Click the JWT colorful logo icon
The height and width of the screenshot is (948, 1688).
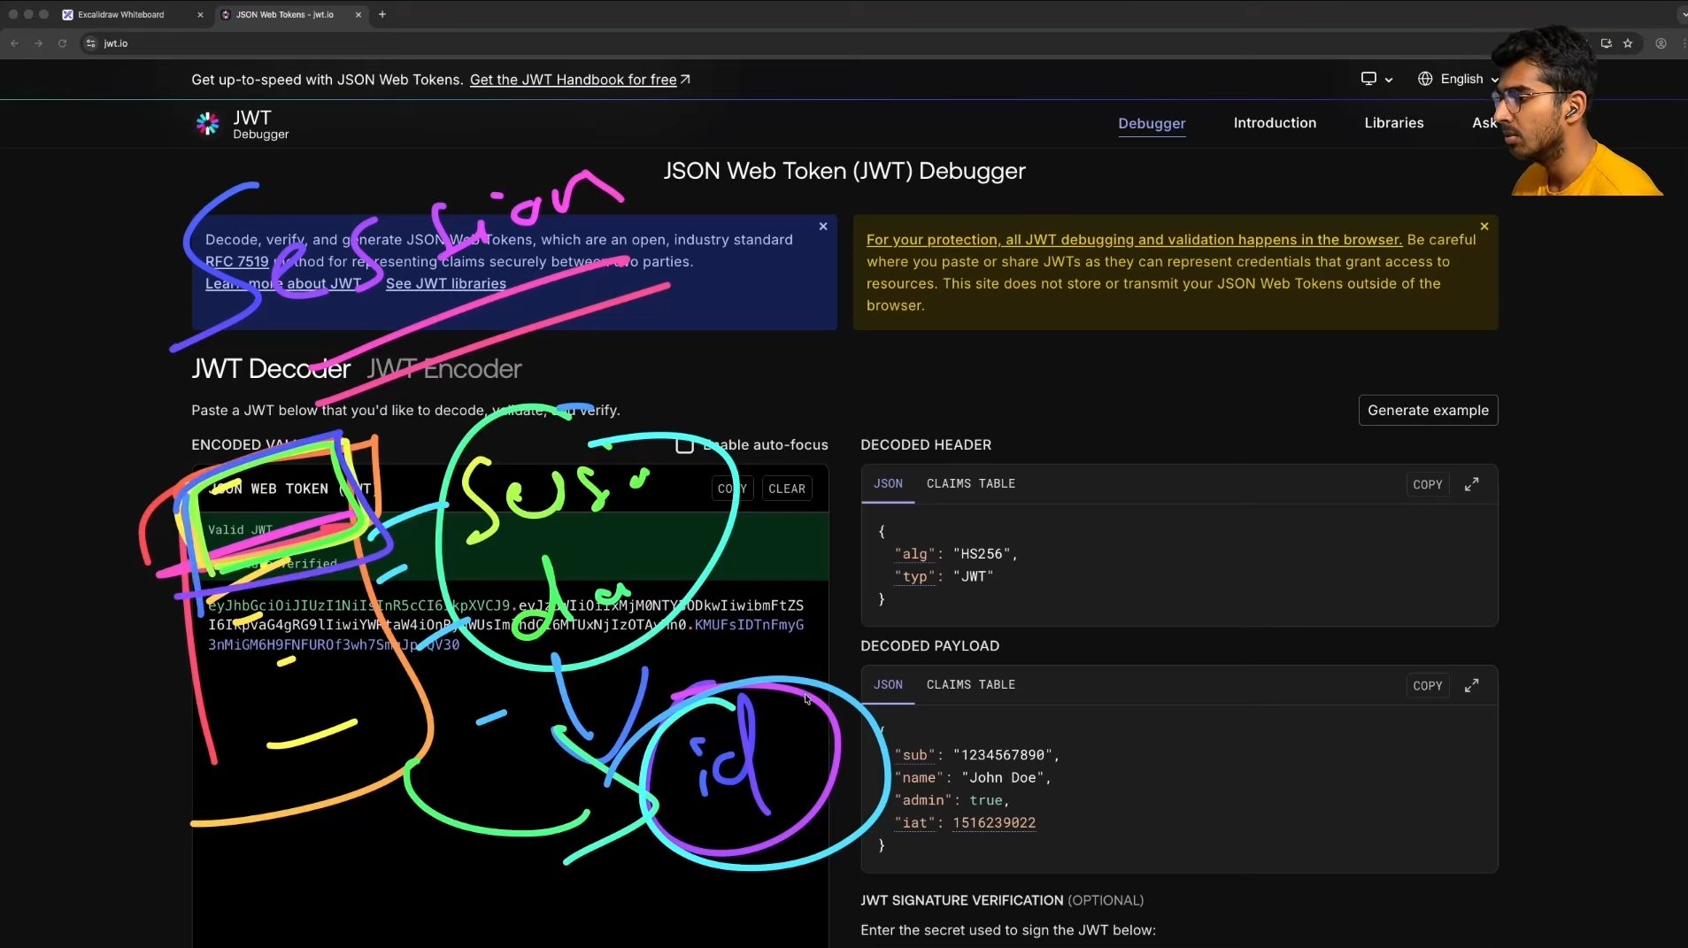(x=207, y=124)
